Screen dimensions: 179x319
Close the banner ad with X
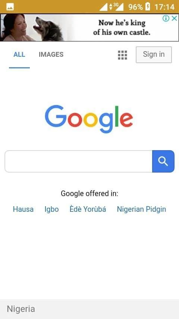174,19
